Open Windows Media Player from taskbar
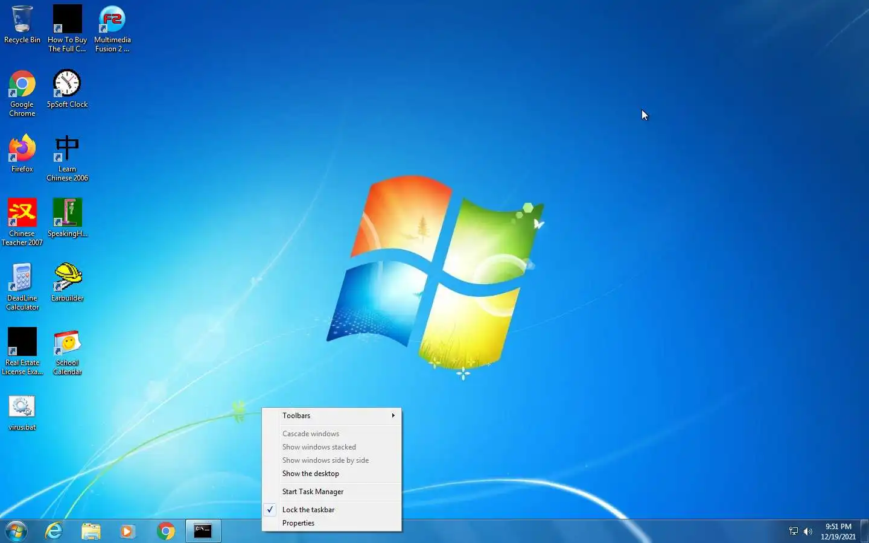The width and height of the screenshot is (869, 543). pyautogui.click(x=127, y=531)
